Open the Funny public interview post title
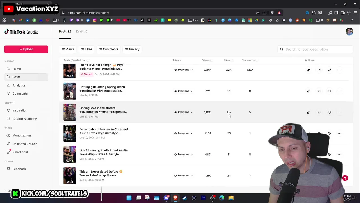 pos(103,131)
